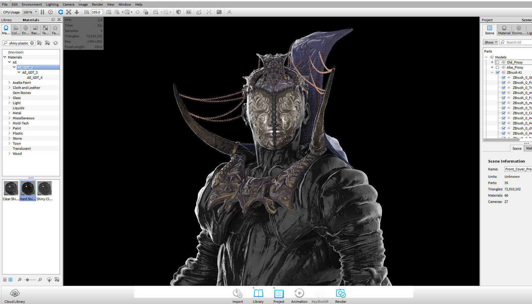
Task: Switch to the Environment tab in Project
Action: coord(519,30)
